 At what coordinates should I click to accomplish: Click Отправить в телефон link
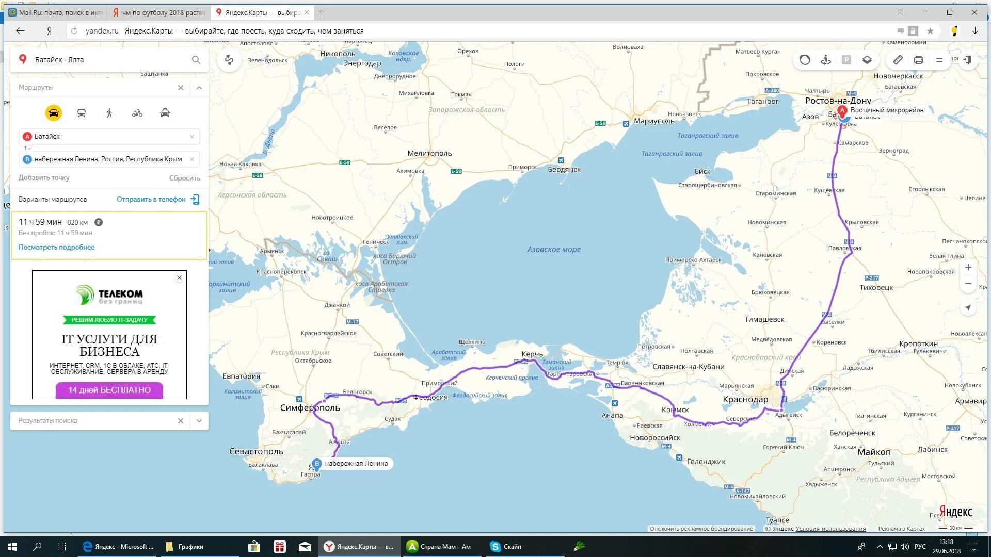(x=151, y=200)
